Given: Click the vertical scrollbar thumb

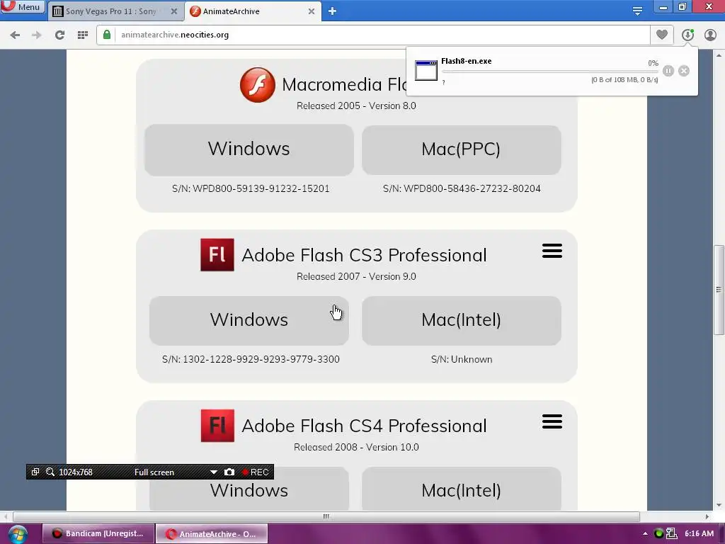Looking at the screenshot, I should [719, 290].
